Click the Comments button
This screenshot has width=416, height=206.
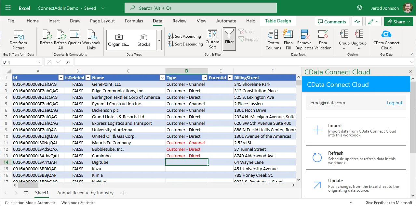click(x=331, y=22)
